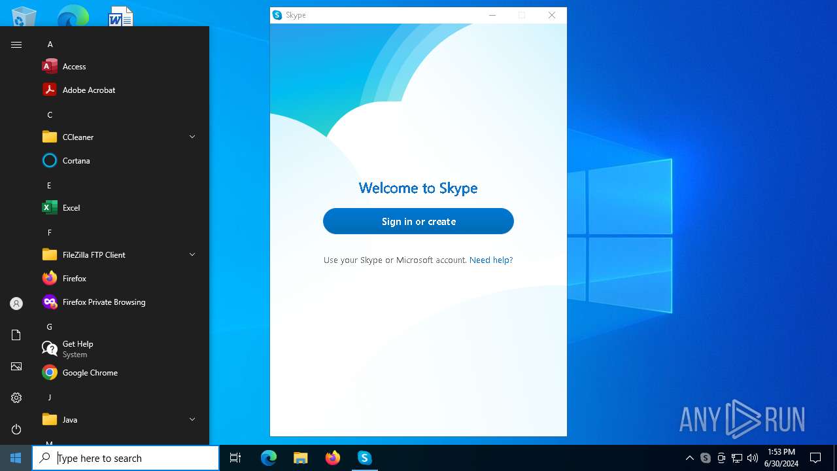The width and height of the screenshot is (837, 471).
Task: Minimize the Skype window
Action: pyautogui.click(x=492, y=15)
